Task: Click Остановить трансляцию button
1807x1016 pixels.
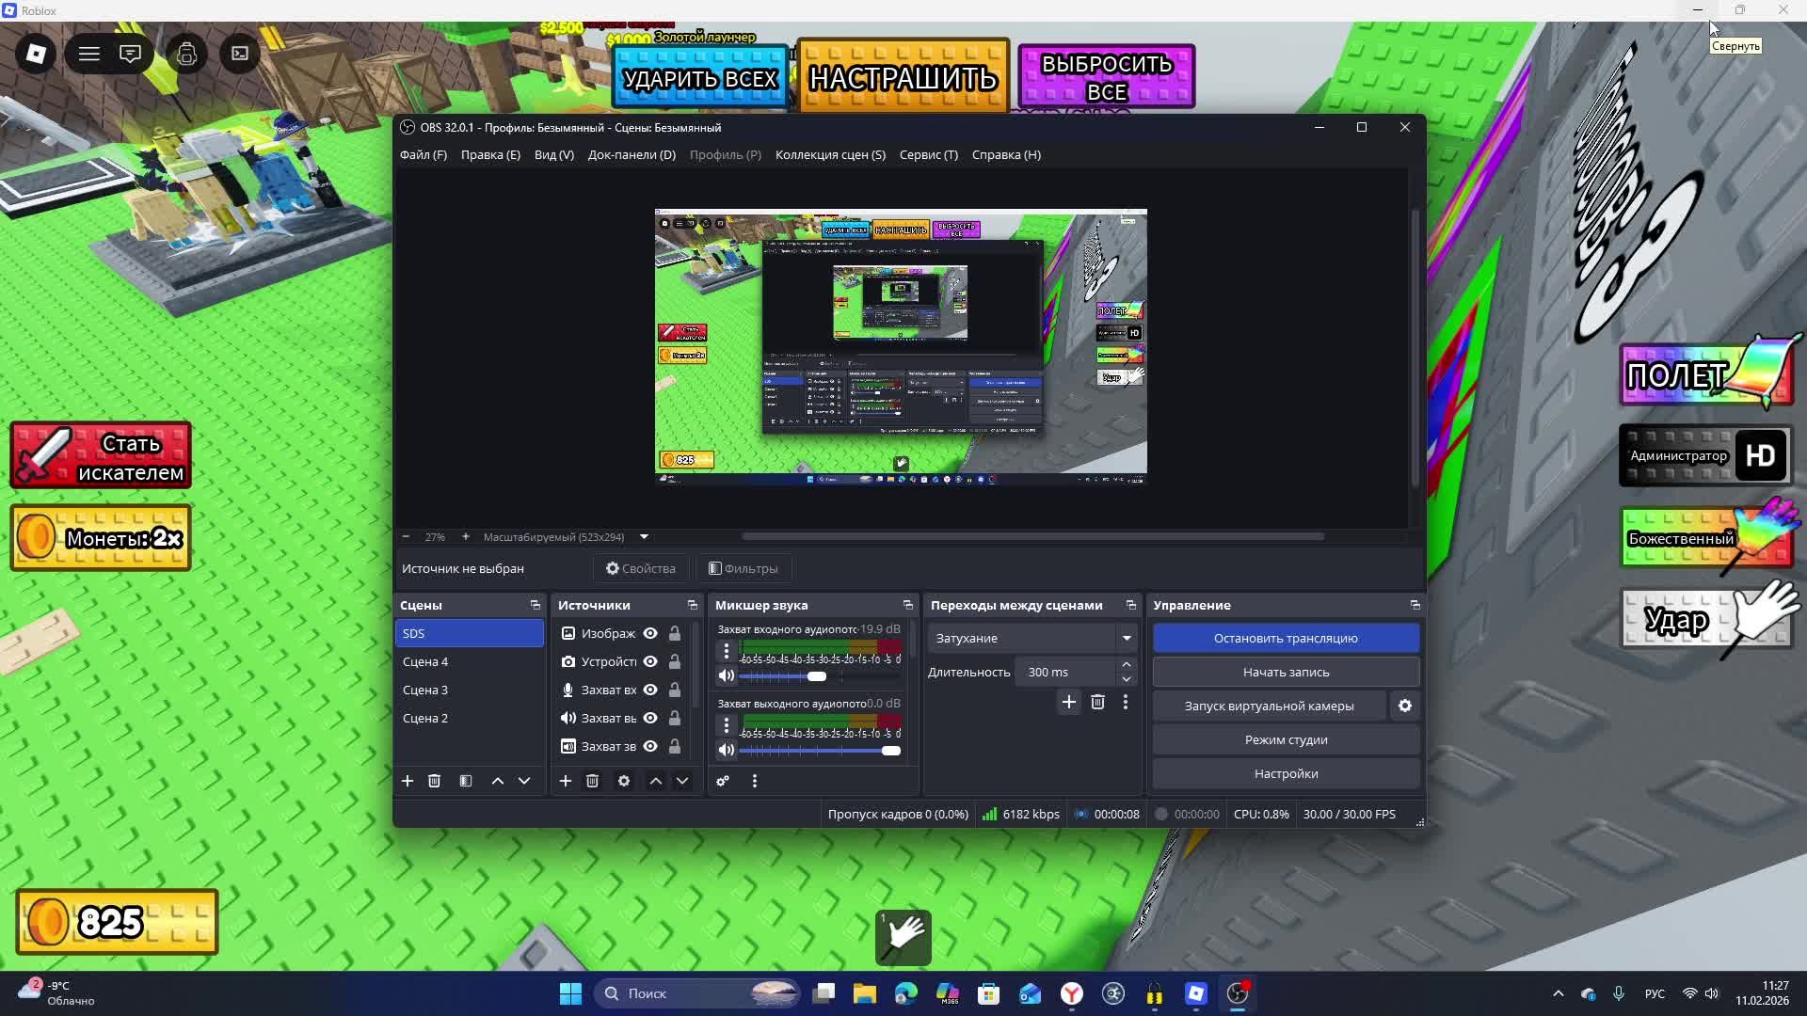Action: [x=1286, y=638]
